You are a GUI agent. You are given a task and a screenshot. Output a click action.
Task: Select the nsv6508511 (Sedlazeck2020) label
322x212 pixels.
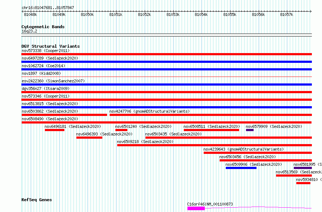click(212, 126)
